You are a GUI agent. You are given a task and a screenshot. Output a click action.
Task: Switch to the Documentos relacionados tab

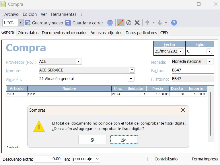click(x=65, y=33)
